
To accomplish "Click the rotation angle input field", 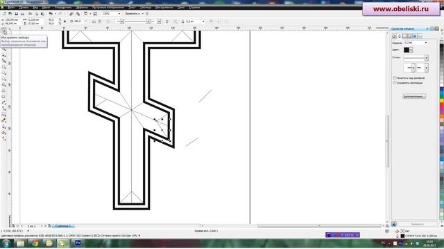I will pyautogui.click(x=78, y=21).
